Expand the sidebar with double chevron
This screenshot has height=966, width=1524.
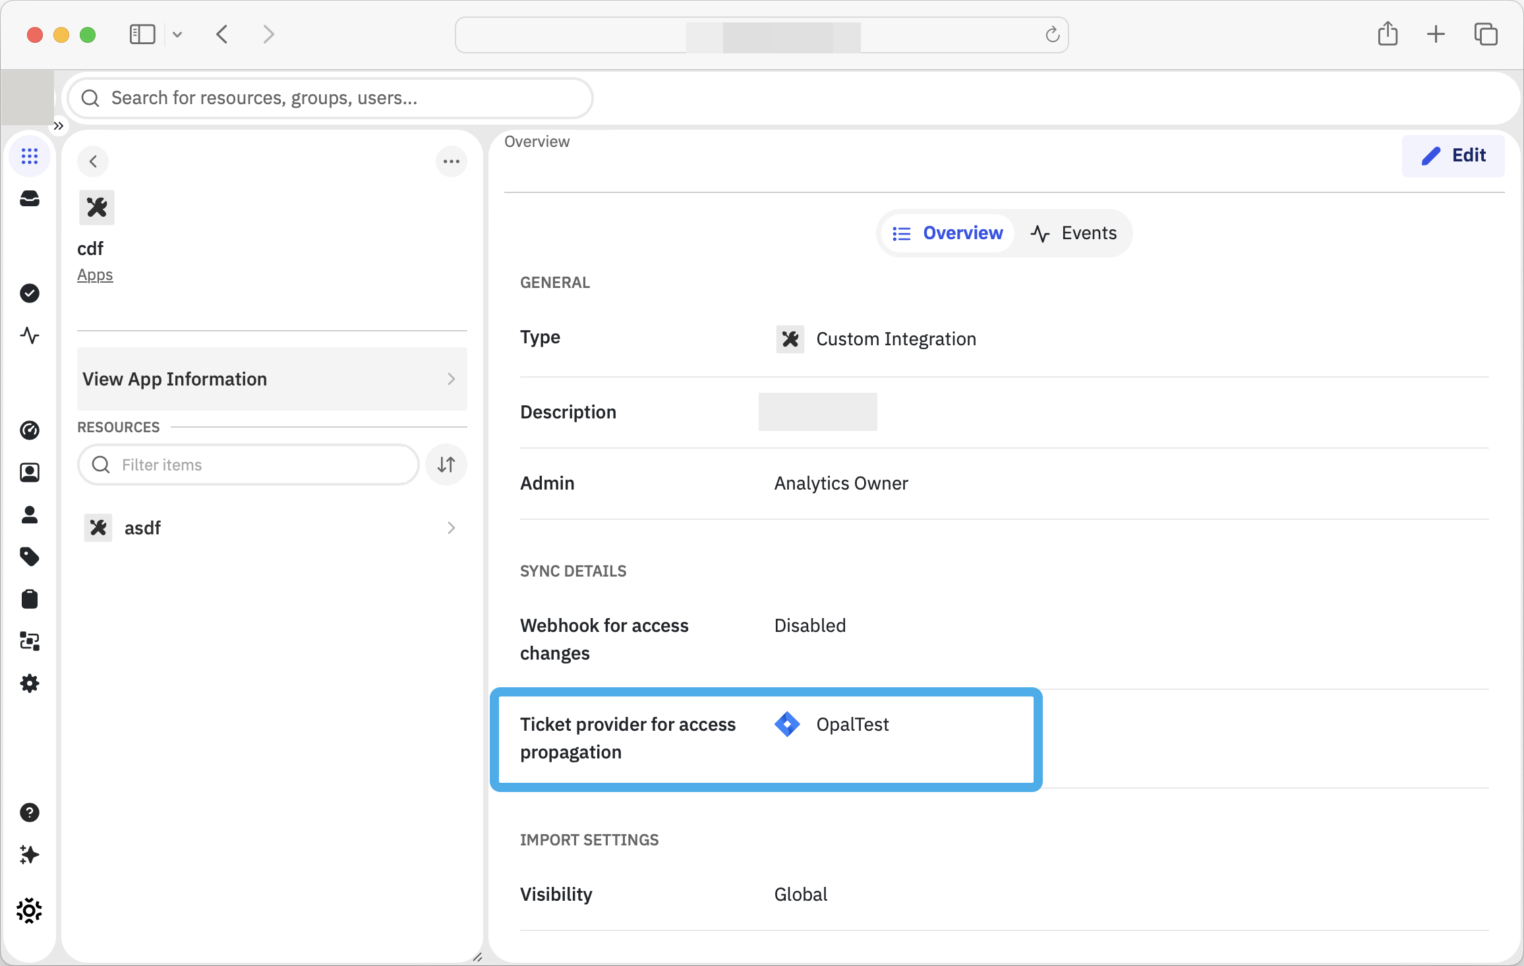[x=59, y=126]
